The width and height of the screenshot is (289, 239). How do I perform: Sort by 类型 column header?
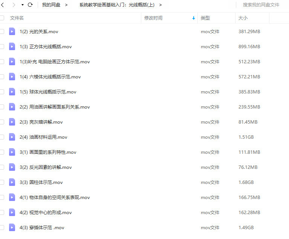pyautogui.click(x=205, y=18)
